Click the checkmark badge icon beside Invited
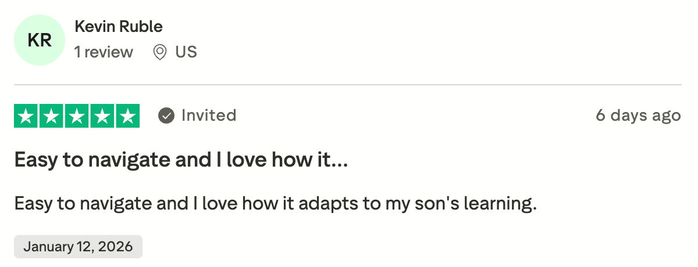 point(166,116)
